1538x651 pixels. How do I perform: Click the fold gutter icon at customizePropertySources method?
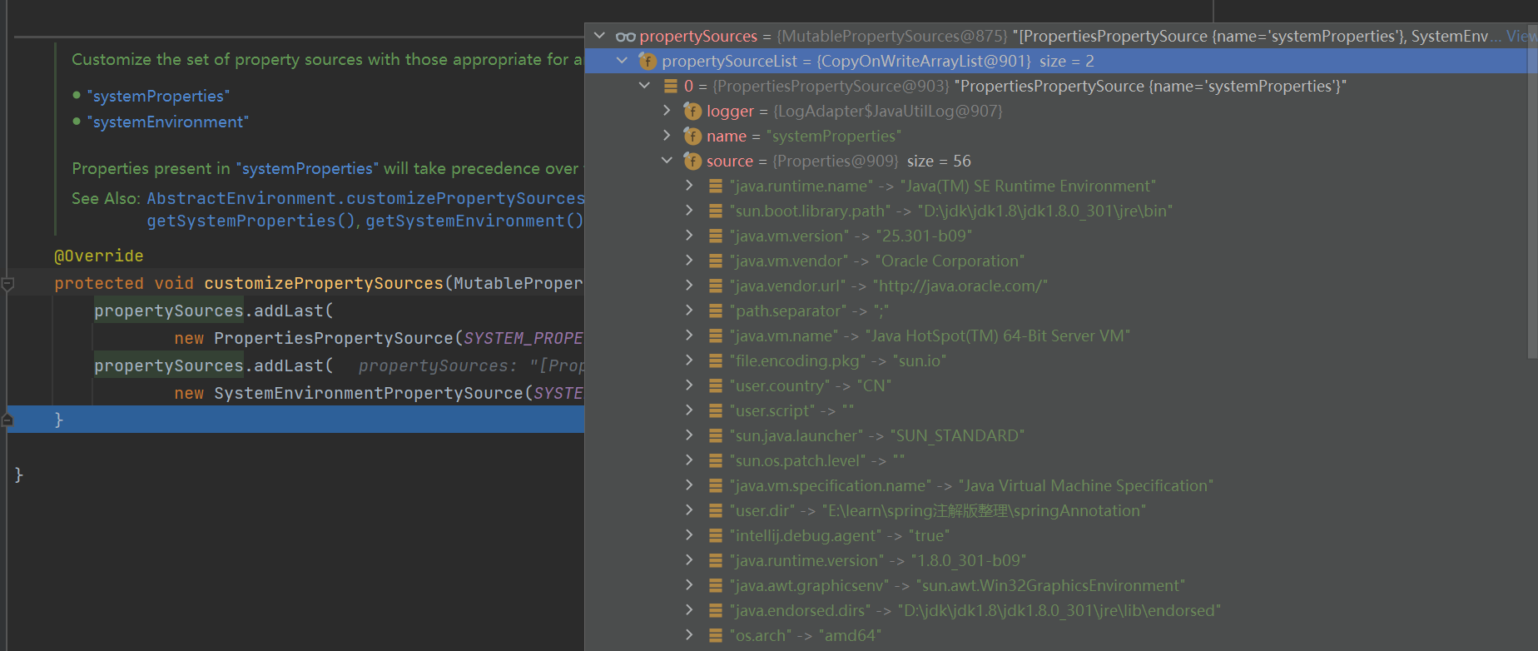(x=7, y=284)
